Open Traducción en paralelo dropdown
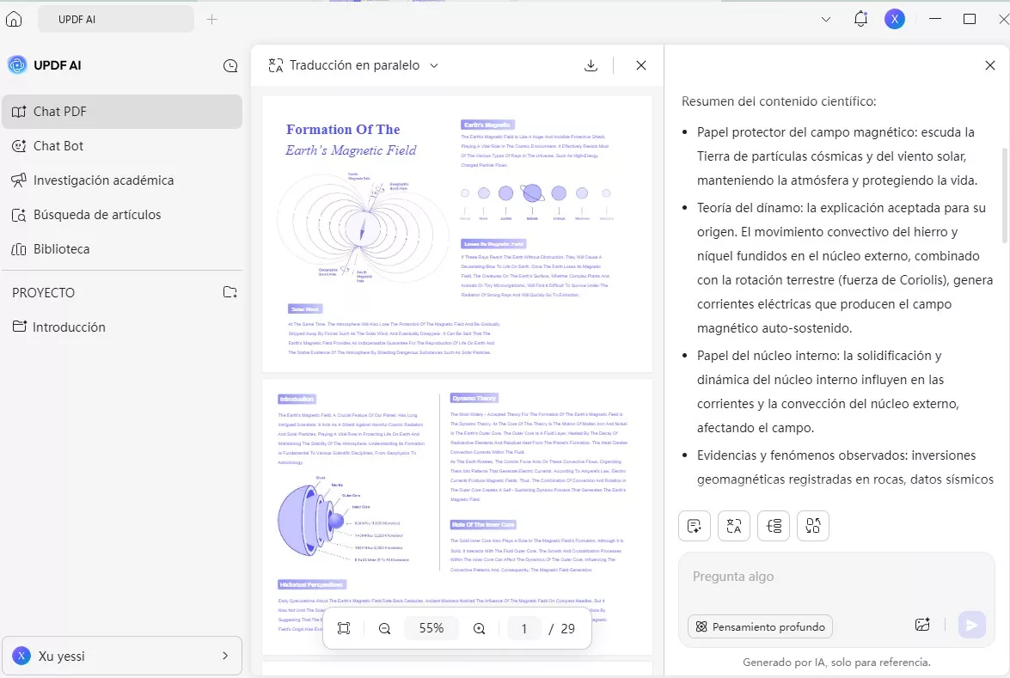Screen dimensions: 1010x678 (353, 65)
